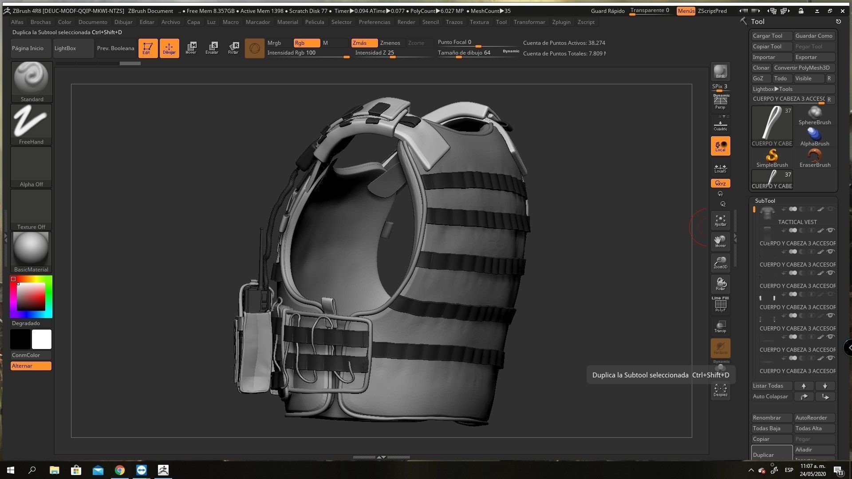Select the EraserBrush tool
The height and width of the screenshot is (479, 852).
pyautogui.click(x=815, y=158)
